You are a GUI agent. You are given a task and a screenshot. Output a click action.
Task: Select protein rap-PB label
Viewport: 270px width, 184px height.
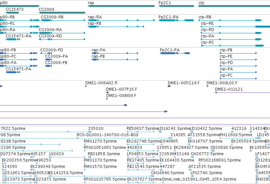98,56
